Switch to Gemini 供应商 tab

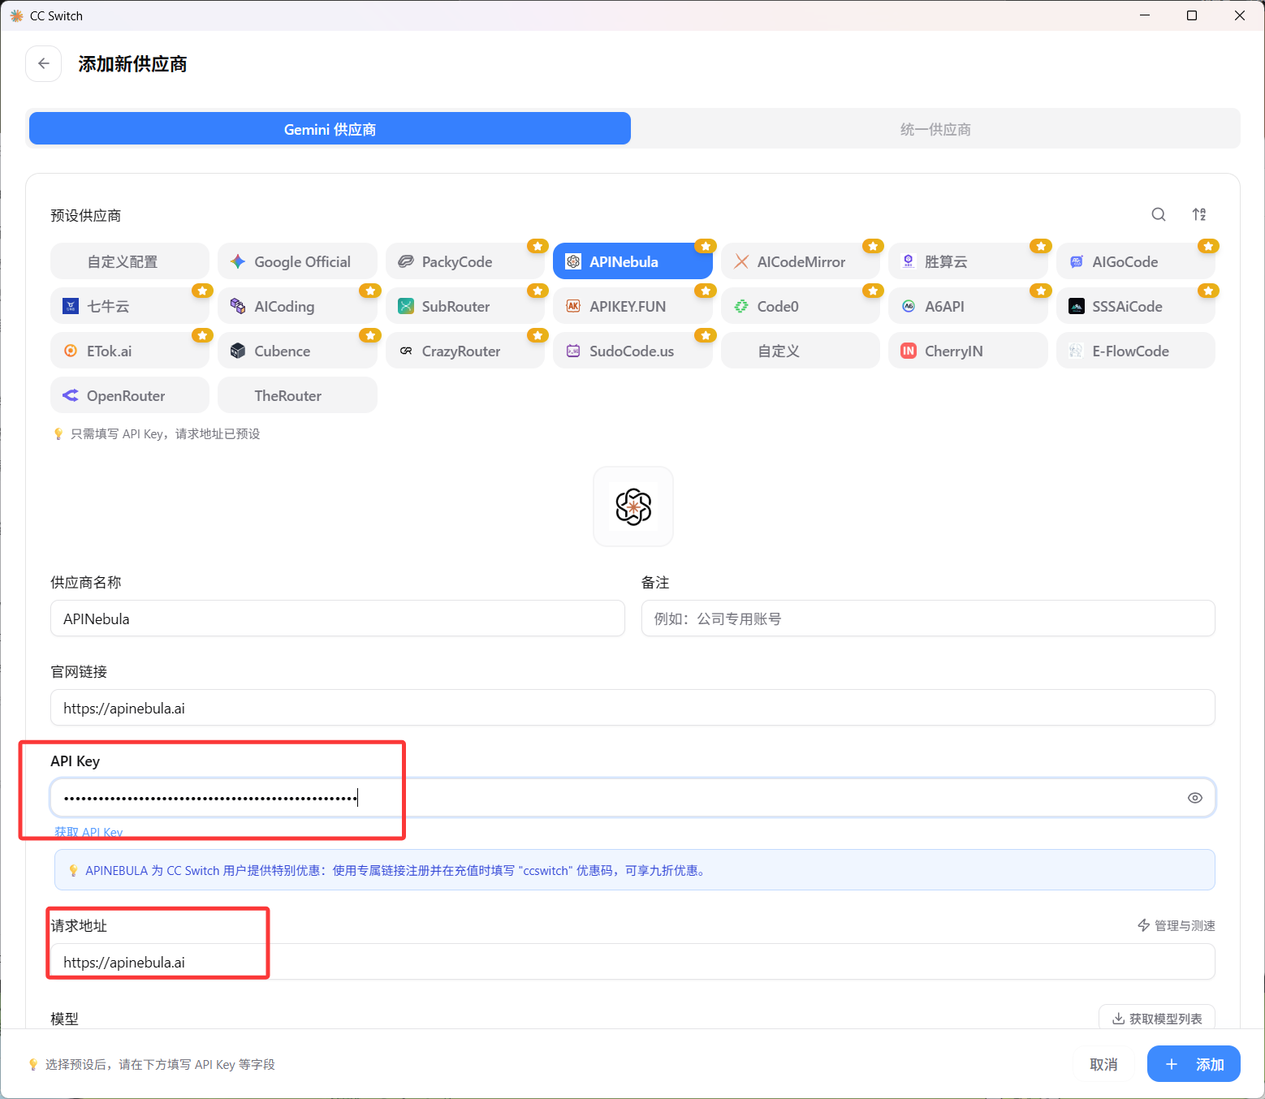(330, 129)
